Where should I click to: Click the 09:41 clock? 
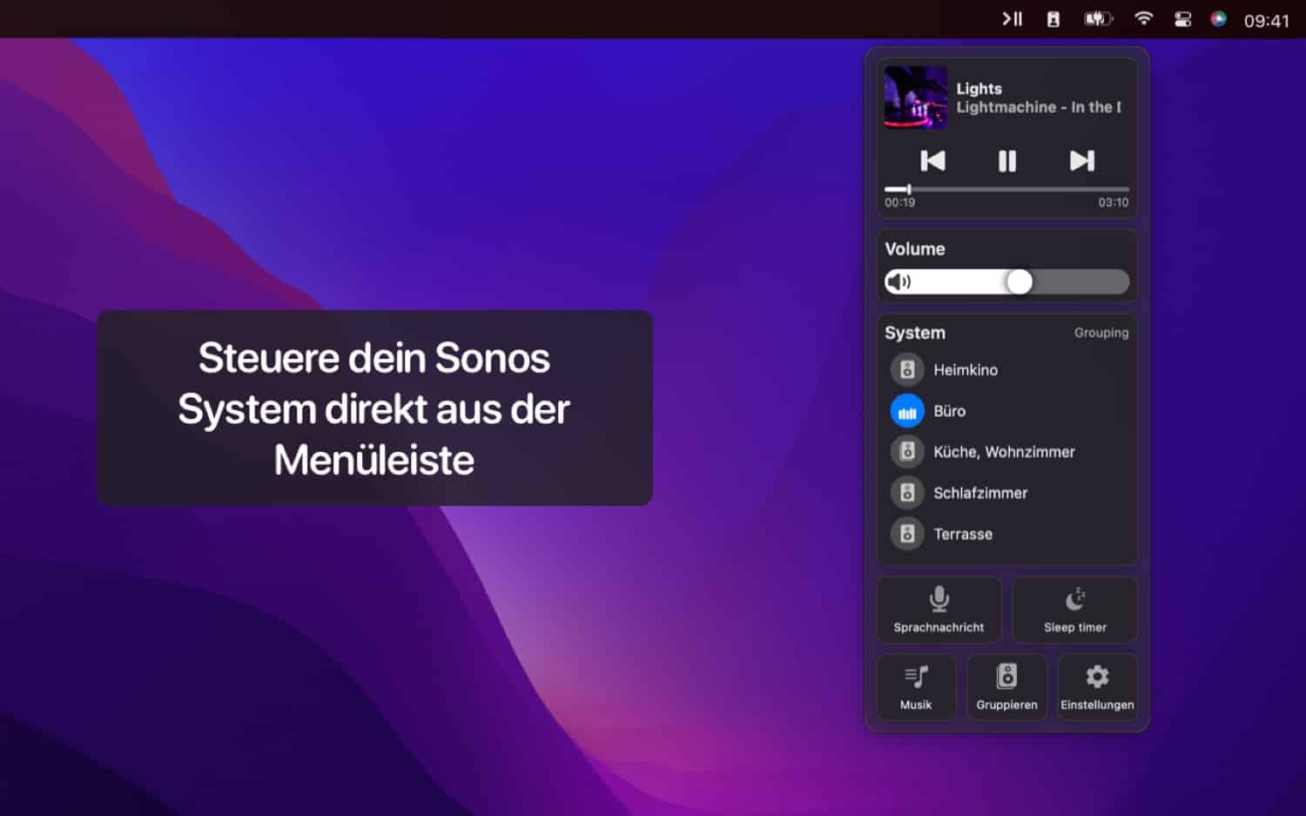click(1266, 21)
